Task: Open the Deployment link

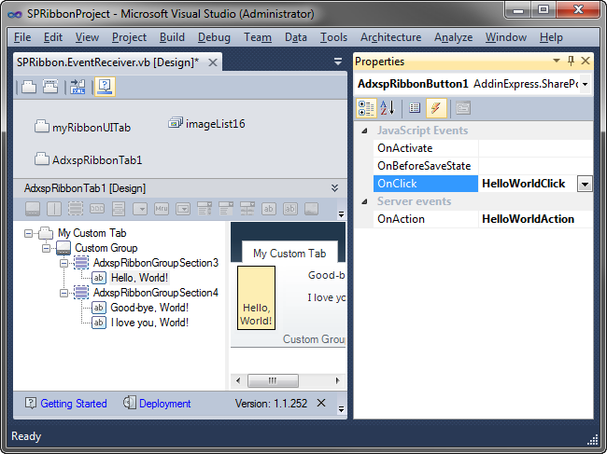Action: pyautogui.click(x=164, y=404)
